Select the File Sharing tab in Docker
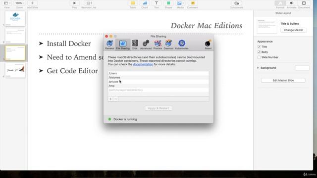 pos(123,44)
